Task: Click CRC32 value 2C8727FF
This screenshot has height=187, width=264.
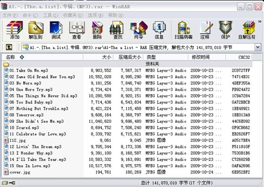Action: (241, 70)
